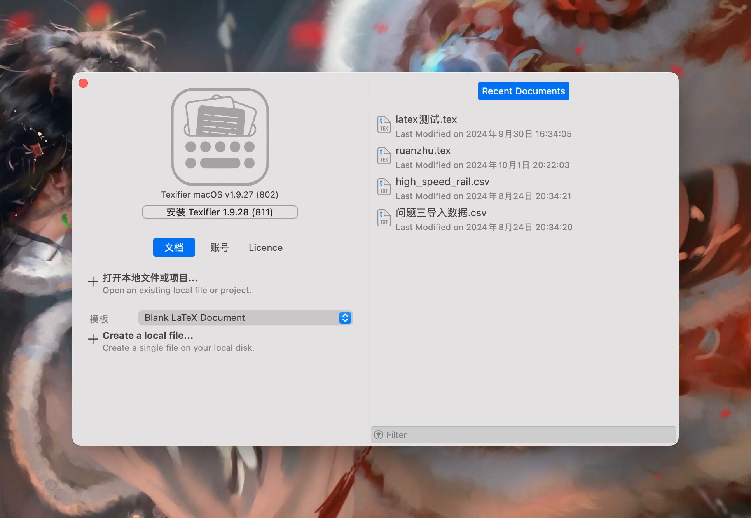Click the date 2024年9月30日 16:34:05
This screenshot has width=751, height=518.
tap(519, 134)
